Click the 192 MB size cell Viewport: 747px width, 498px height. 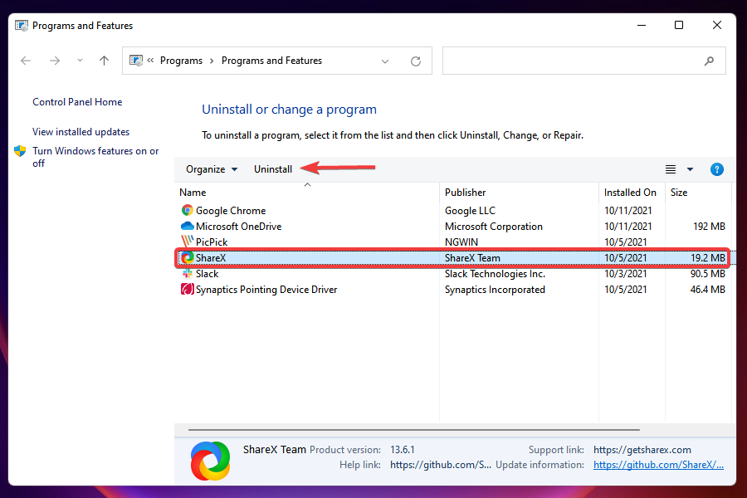709,226
